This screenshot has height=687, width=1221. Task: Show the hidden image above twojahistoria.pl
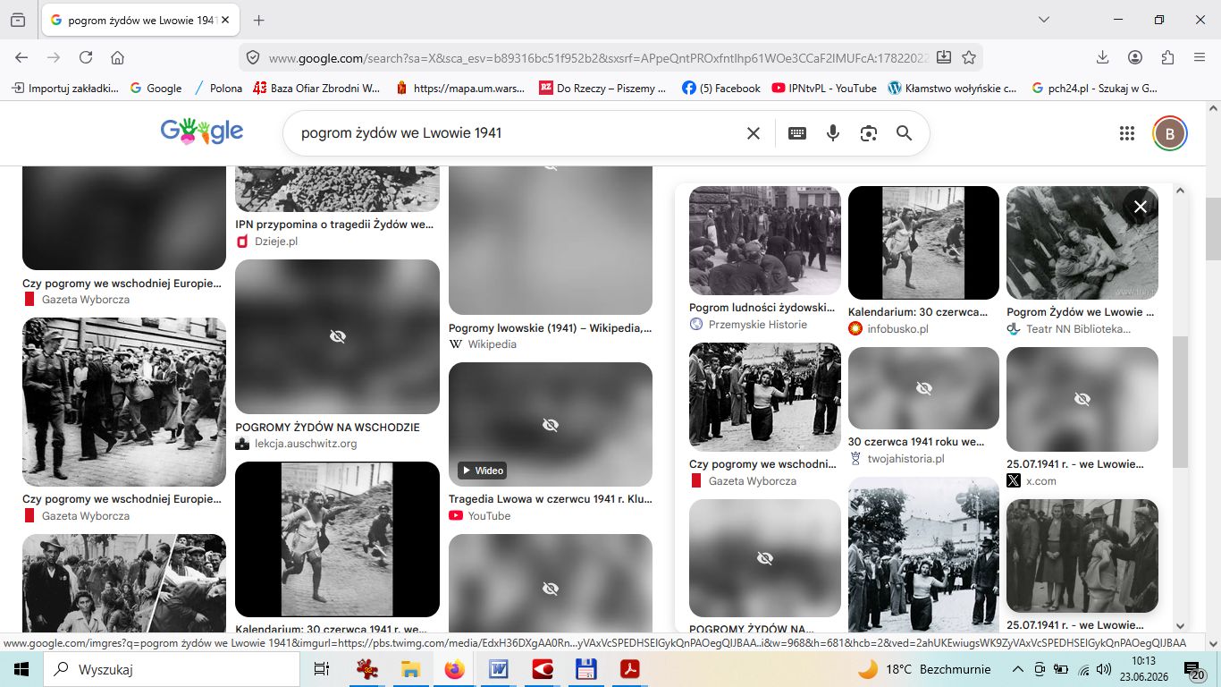click(923, 388)
